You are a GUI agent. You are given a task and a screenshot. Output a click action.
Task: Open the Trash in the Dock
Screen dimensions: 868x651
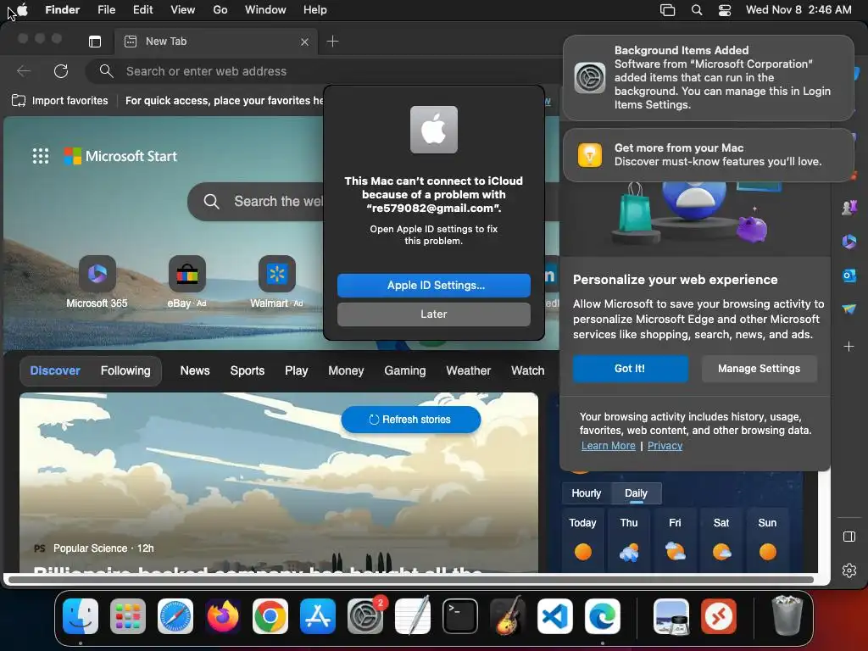787,616
